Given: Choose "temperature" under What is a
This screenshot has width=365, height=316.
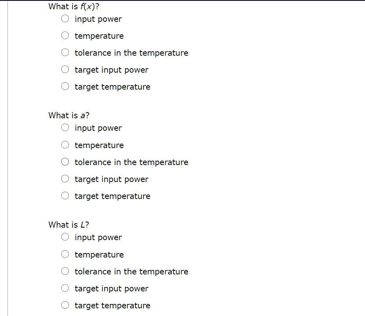Looking at the screenshot, I should pyautogui.click(x=65, y=144).
